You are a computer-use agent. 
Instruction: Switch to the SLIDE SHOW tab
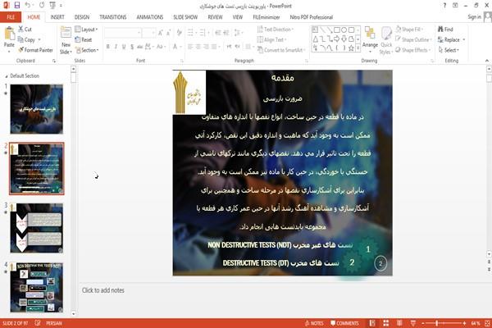[x=185, y=17]
